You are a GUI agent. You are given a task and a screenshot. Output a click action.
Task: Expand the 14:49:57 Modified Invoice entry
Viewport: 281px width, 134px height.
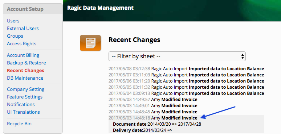[153, 100]
